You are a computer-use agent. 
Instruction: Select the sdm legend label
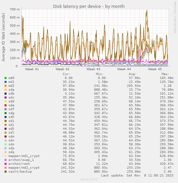click(11, 137)
